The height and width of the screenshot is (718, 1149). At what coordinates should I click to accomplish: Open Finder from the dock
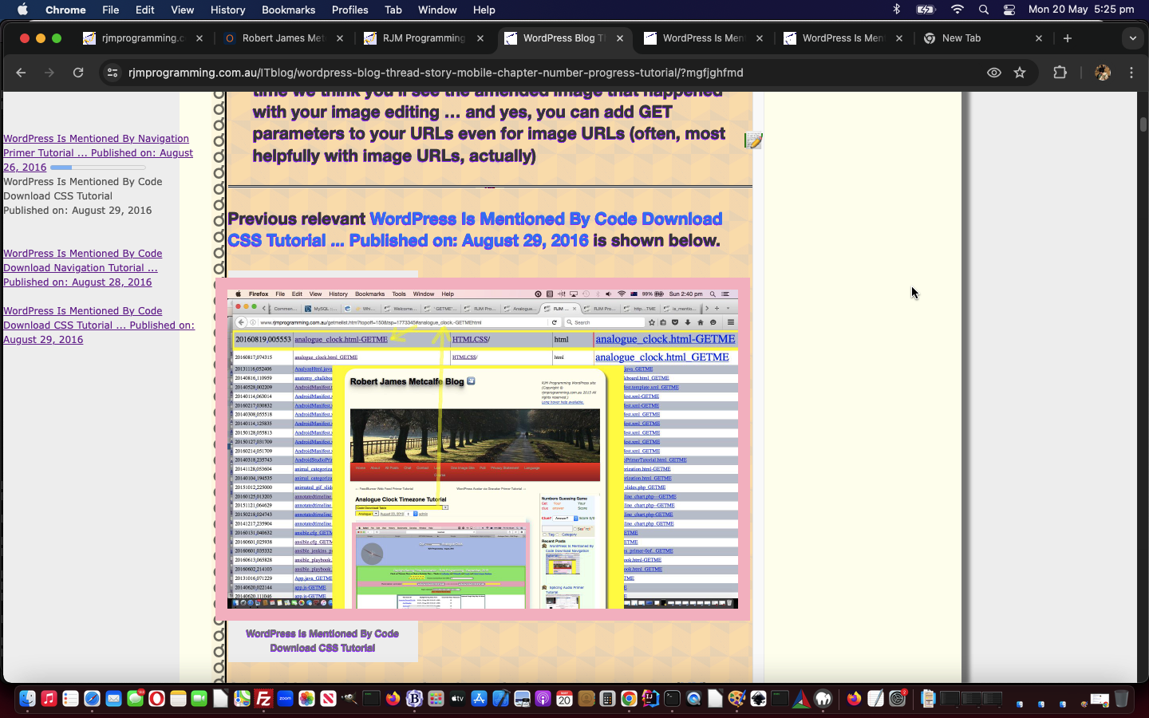(x=27, y=699)
